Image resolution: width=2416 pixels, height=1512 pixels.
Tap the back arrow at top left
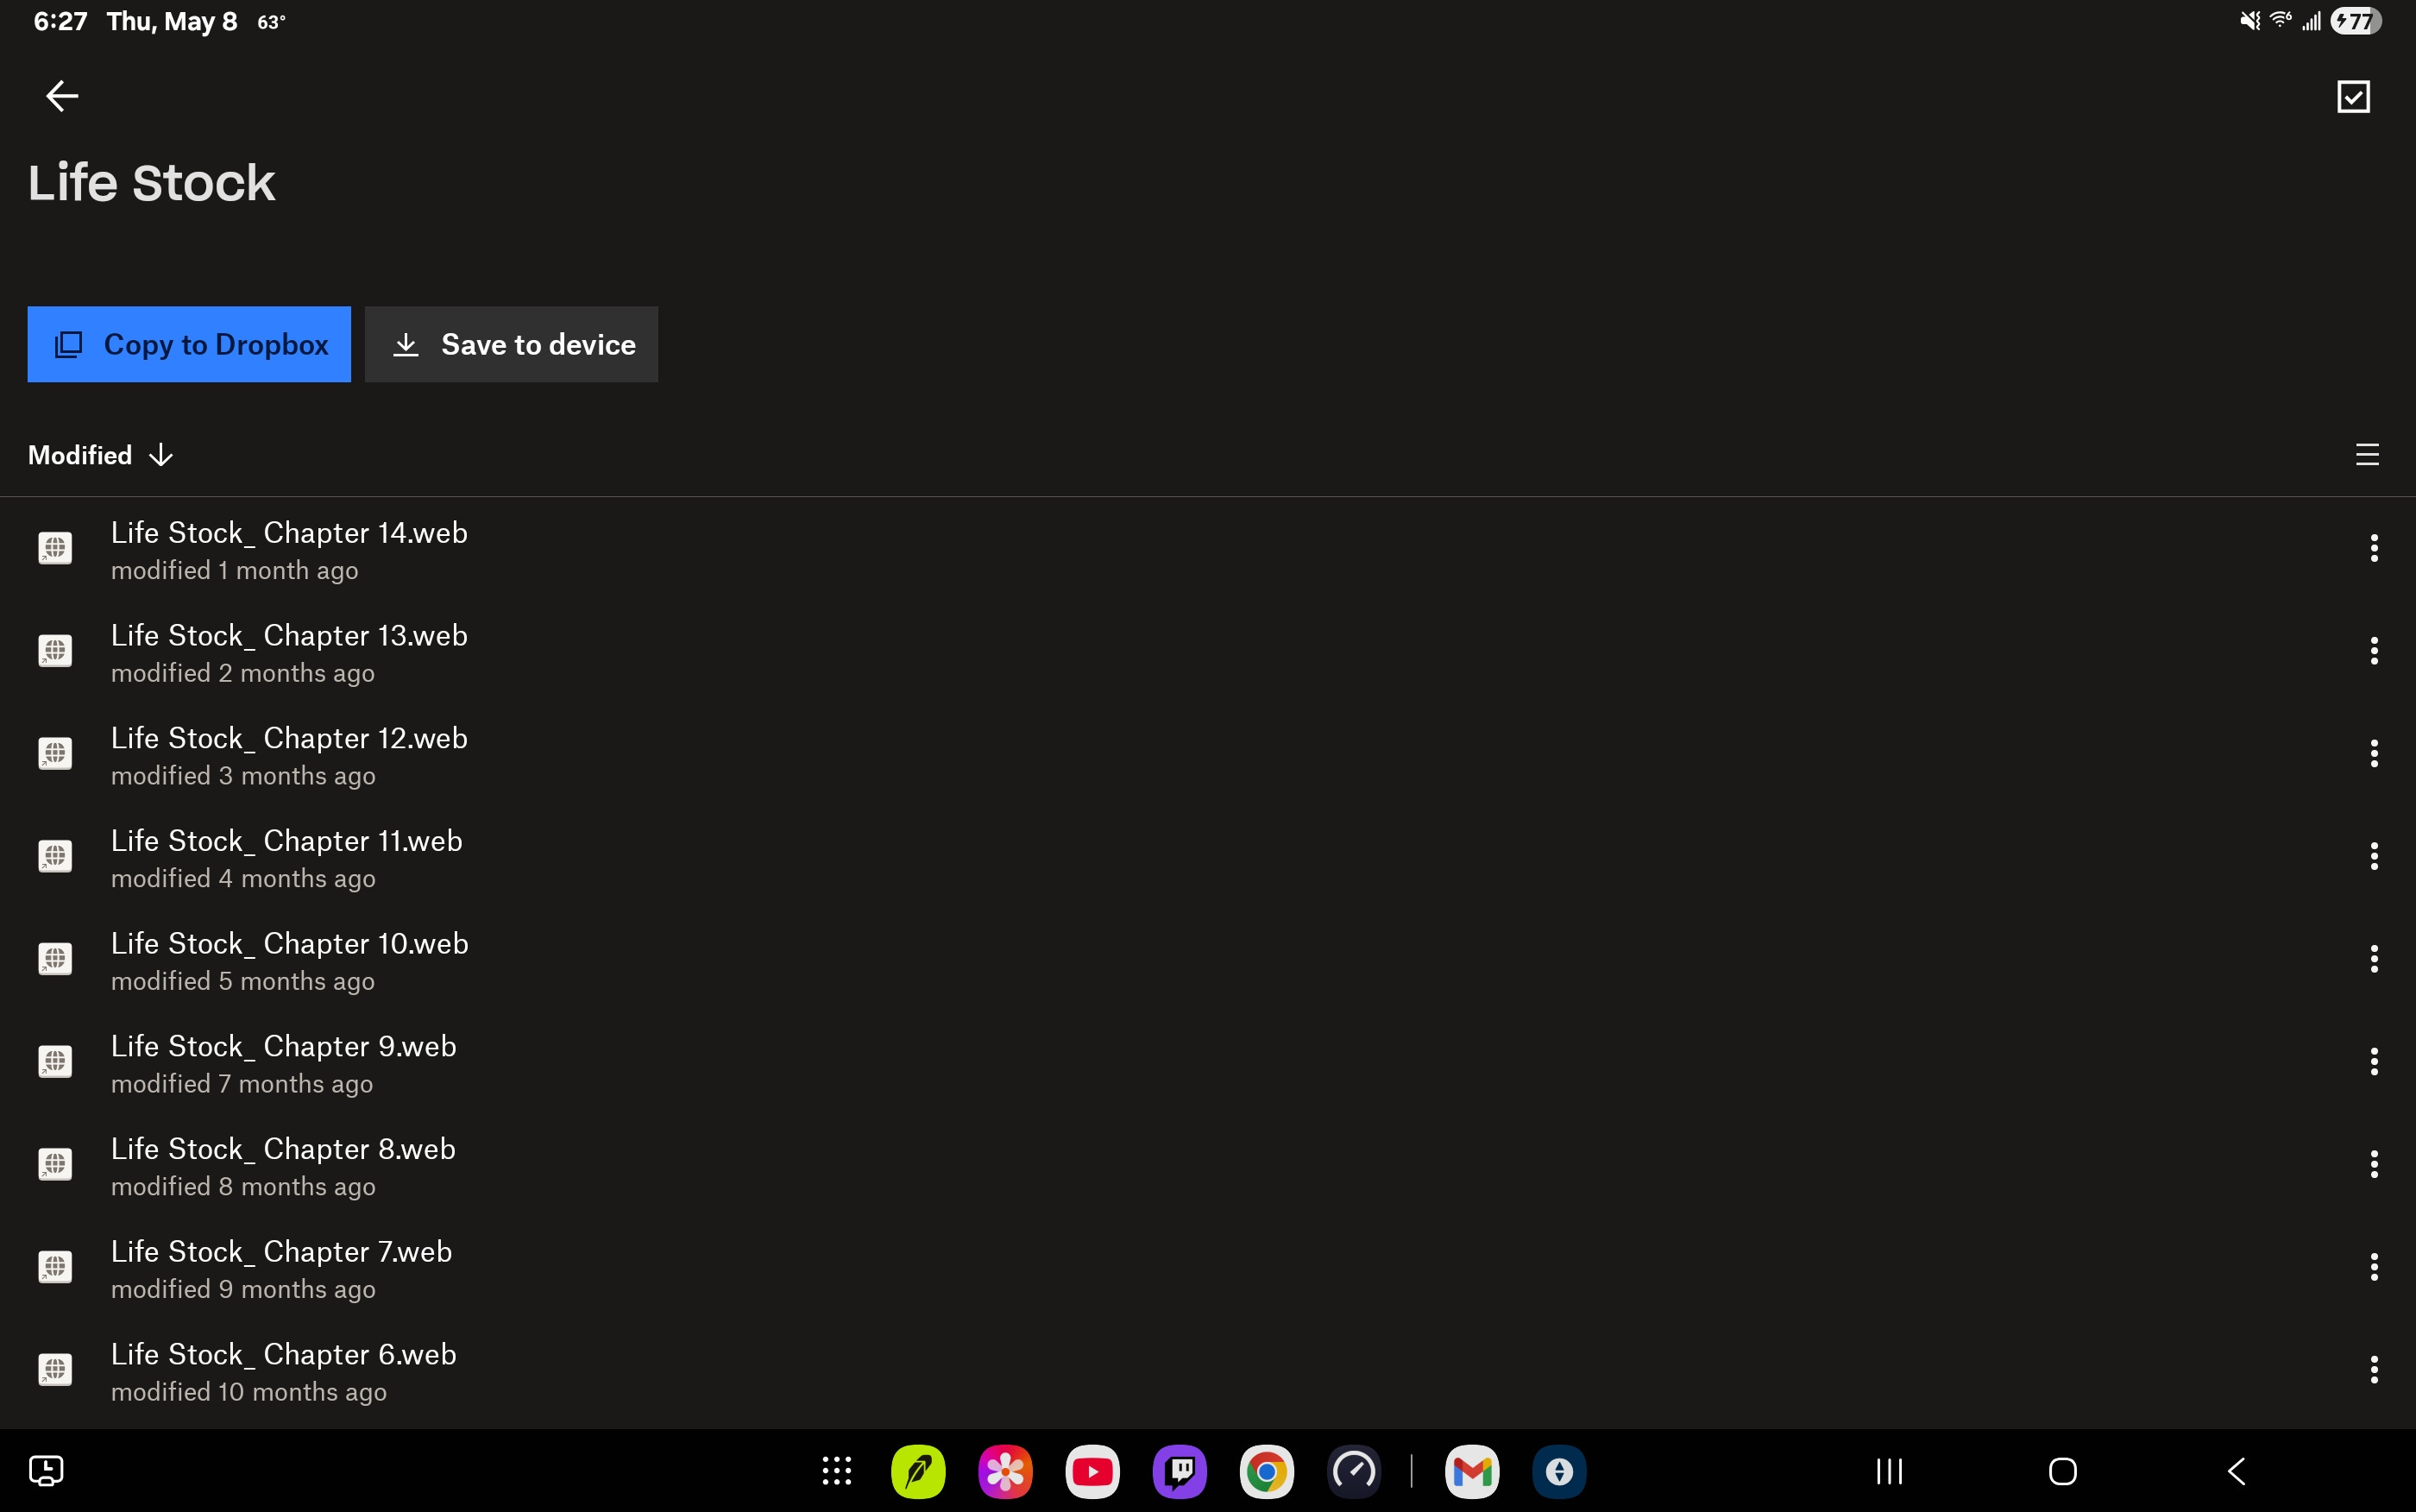pos(62,96)
